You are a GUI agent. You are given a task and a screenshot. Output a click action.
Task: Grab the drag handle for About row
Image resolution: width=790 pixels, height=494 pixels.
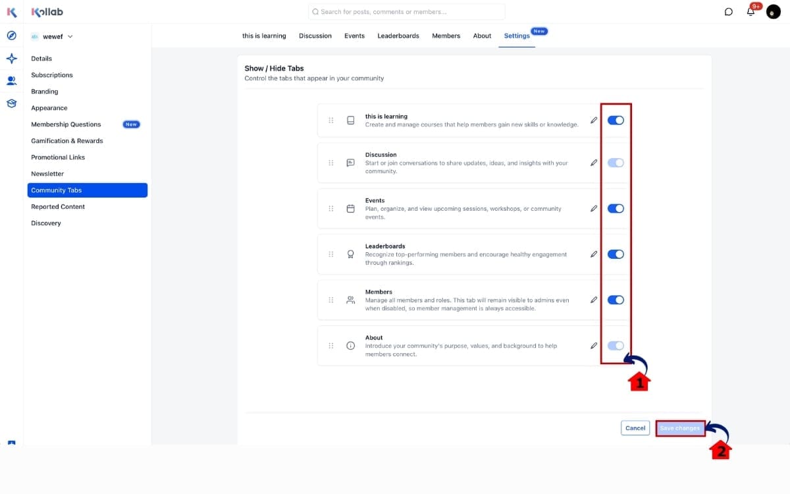click(331, 345)
